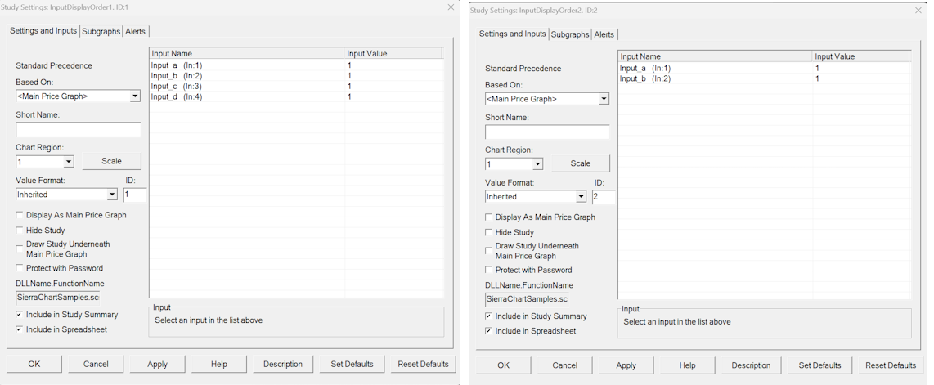Close the InputDisplayOrder2 study settings dialog

[x=918, y=10]
